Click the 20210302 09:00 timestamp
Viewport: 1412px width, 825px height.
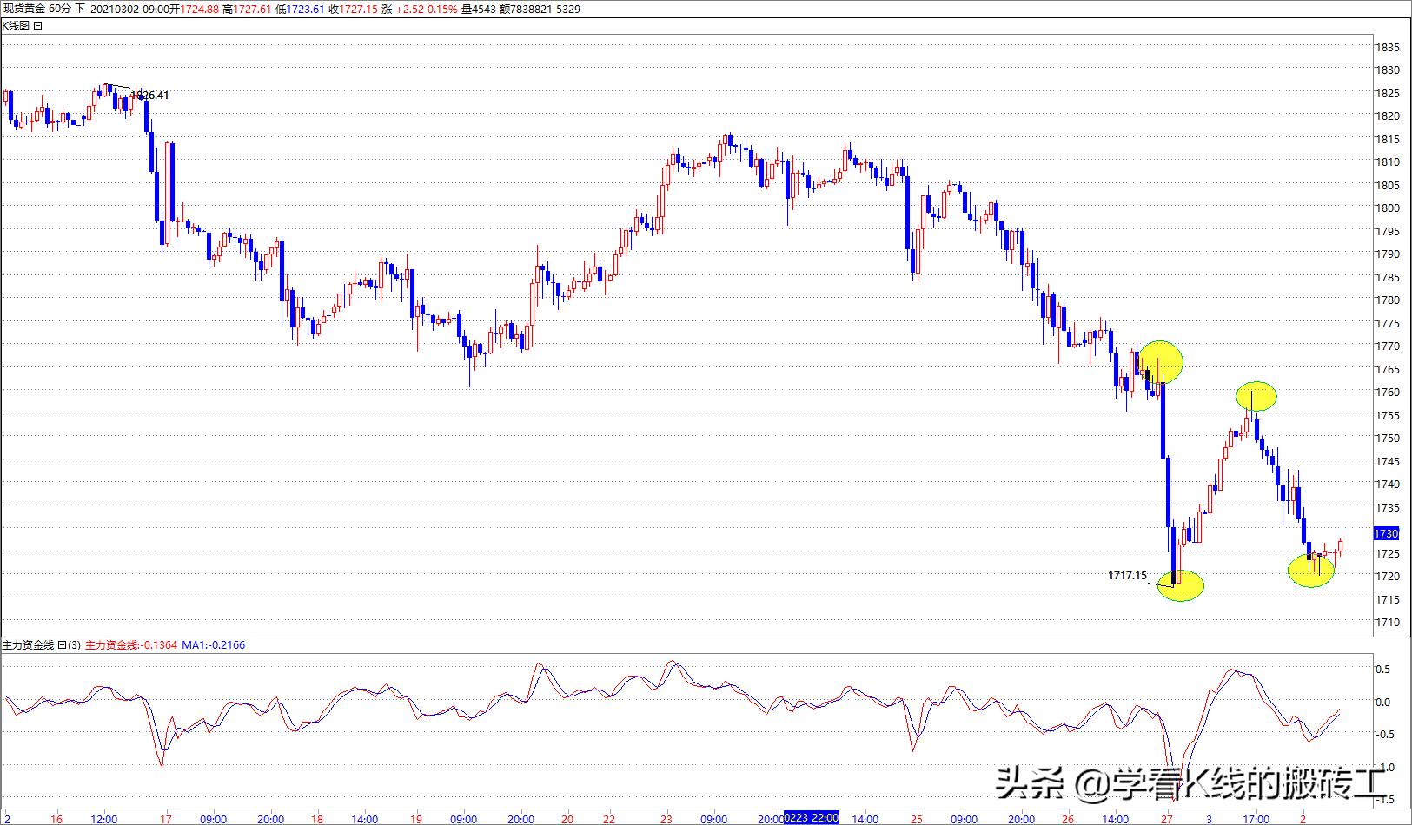(130, 9)
